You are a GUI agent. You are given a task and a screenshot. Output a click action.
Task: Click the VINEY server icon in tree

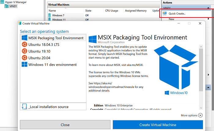point(6,6)
